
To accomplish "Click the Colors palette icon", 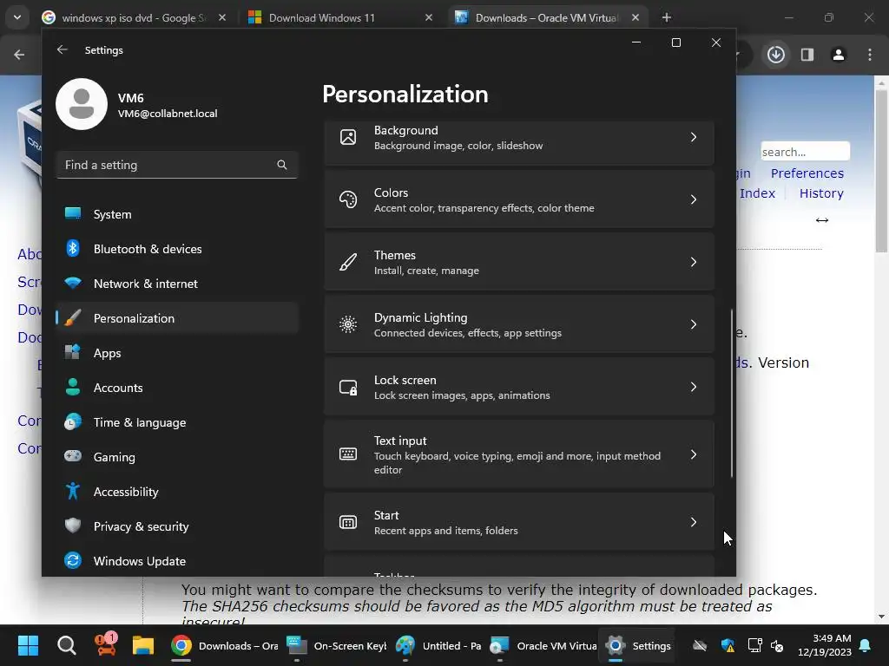I will 348,199.
